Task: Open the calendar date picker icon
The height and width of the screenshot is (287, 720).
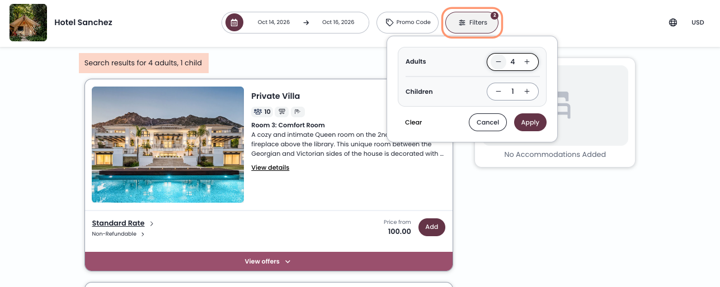Action: (234, 22)
